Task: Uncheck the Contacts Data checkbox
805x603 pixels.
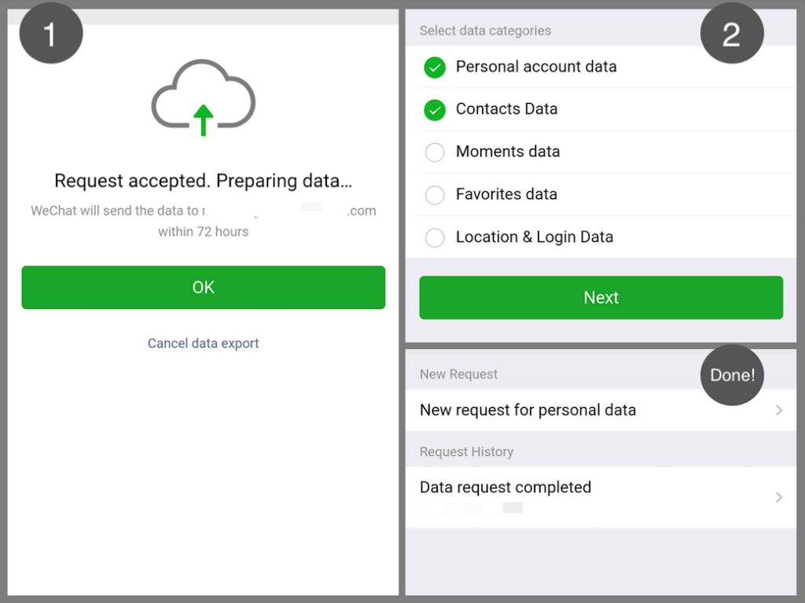Action: 435,110
